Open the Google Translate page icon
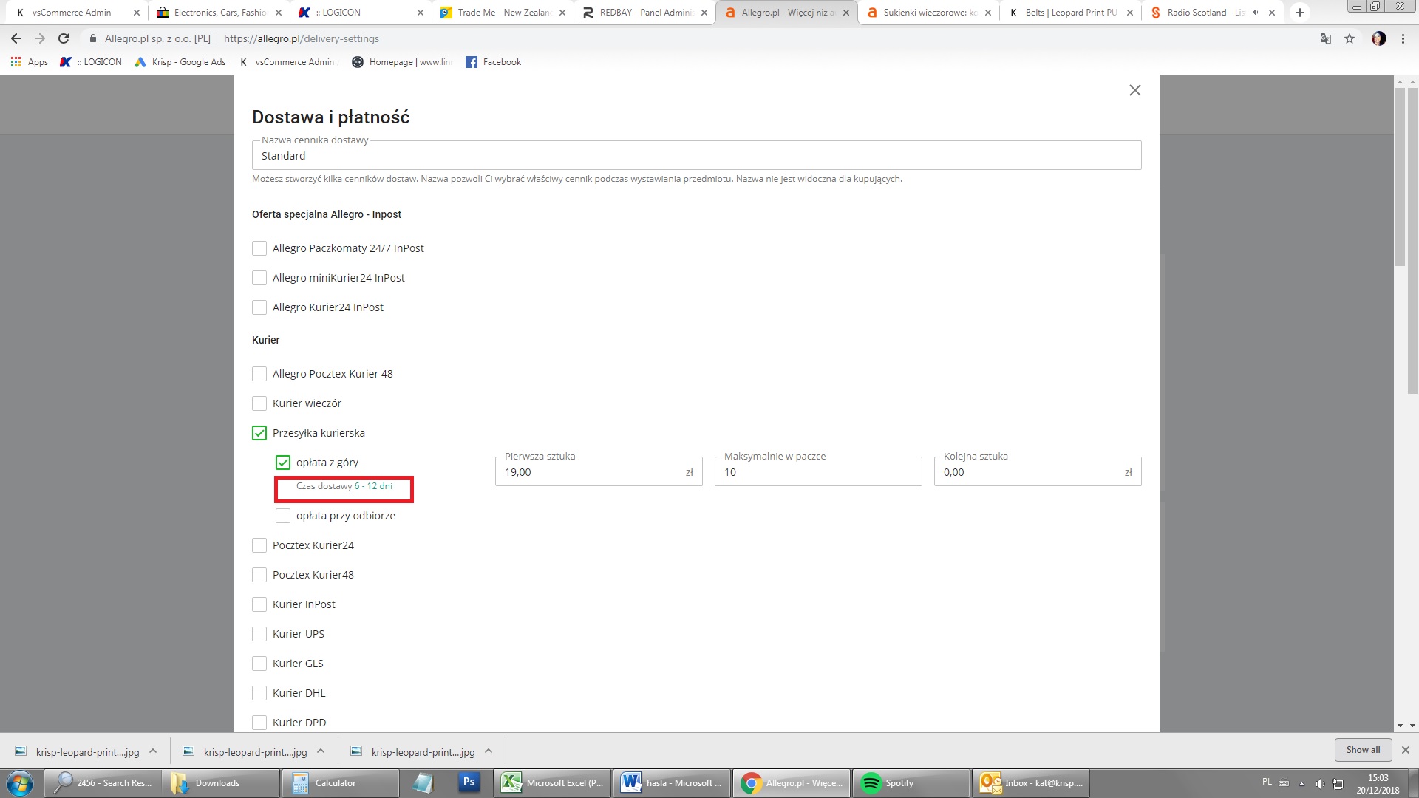 point(1326,38)
